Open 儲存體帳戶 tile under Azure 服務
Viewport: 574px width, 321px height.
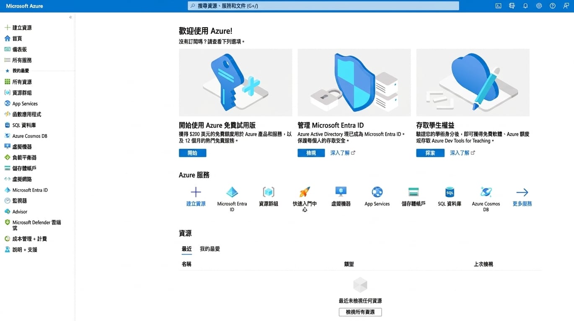click(414, 196)
